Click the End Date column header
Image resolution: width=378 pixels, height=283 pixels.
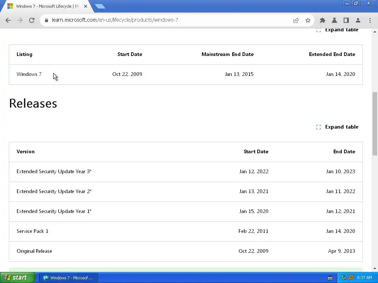pyautogui.click(x=344, y=151)
